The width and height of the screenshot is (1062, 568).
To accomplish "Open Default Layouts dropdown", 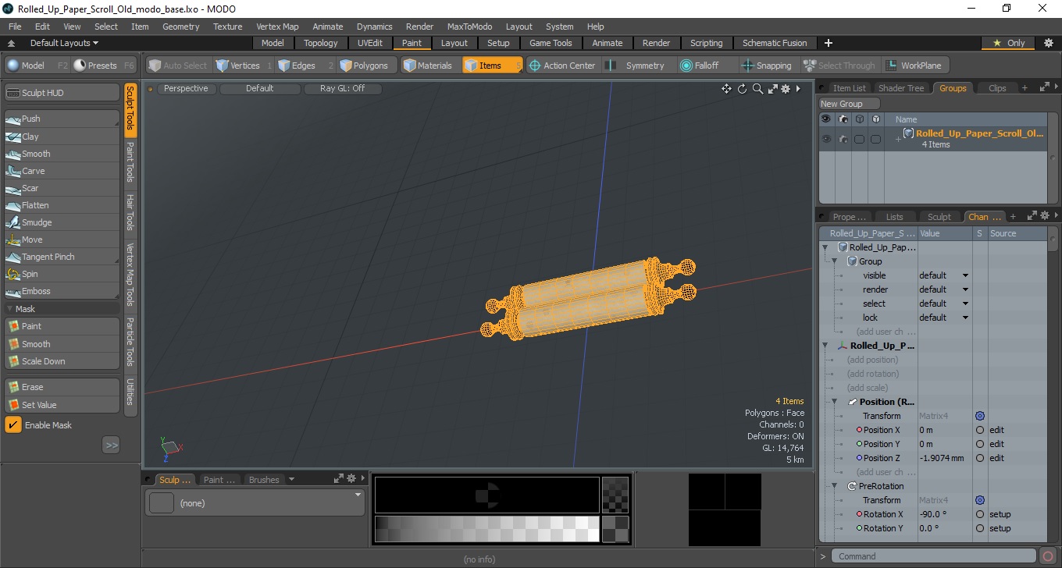I will 65,43.
